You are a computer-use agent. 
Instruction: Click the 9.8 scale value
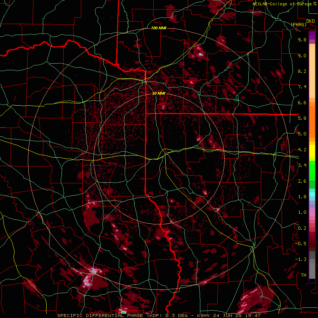(302, 40)
